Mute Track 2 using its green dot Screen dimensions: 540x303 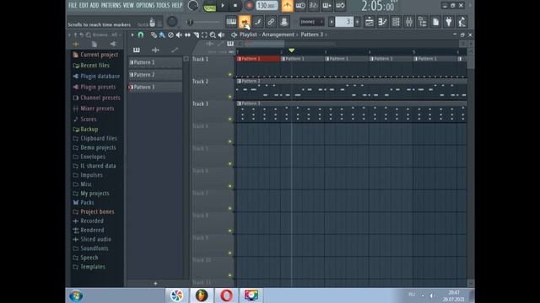pyautogui.click(x=230, y=97)
